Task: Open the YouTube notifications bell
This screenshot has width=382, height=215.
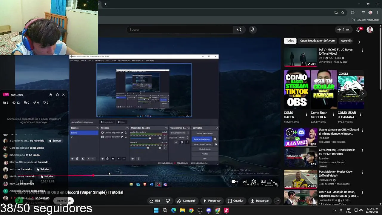Action: [x=359, y=30]
